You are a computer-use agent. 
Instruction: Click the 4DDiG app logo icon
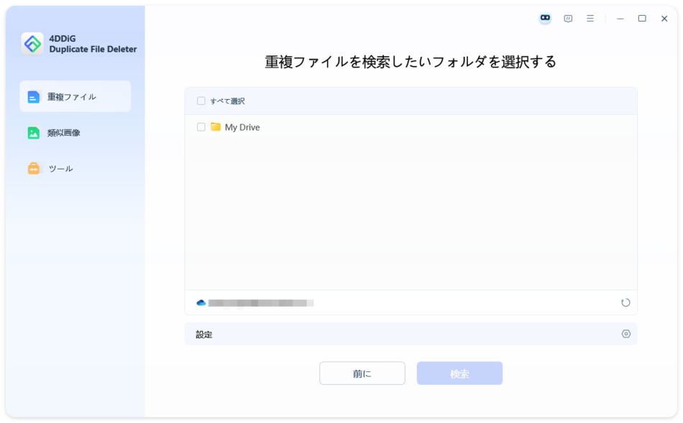tap(32, 44)
